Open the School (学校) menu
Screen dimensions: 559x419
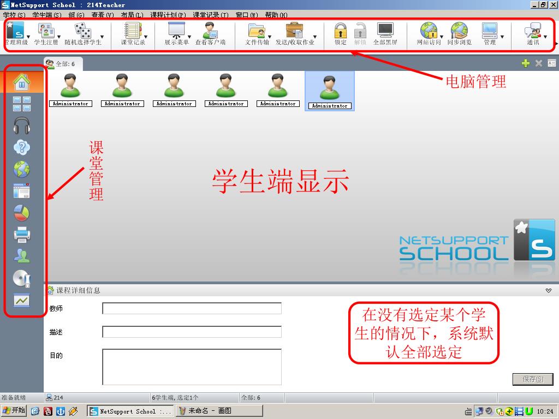[x=14, y=15]
